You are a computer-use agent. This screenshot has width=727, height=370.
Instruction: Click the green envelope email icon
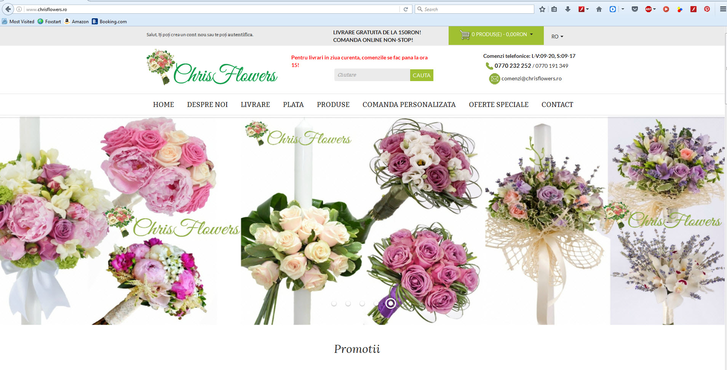[x=494, y=79]
